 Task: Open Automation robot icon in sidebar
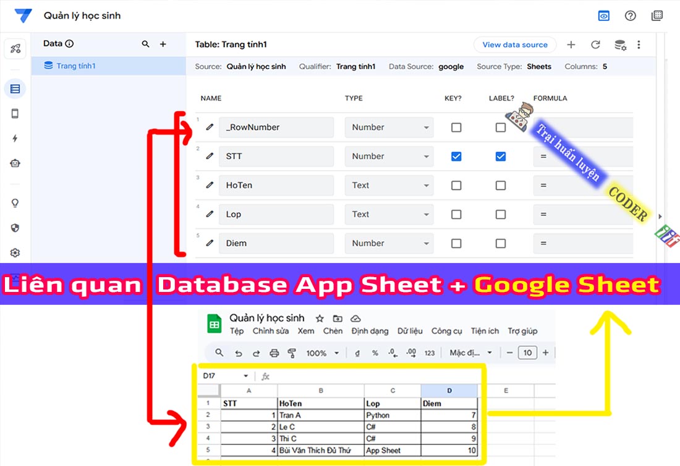click(x=15, y=163)
